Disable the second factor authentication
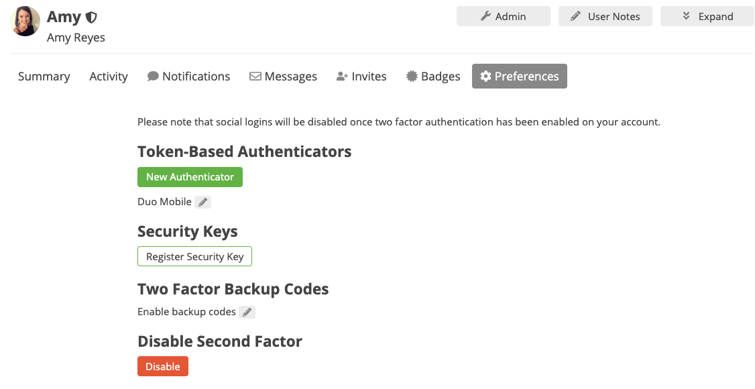 (162, 366)
